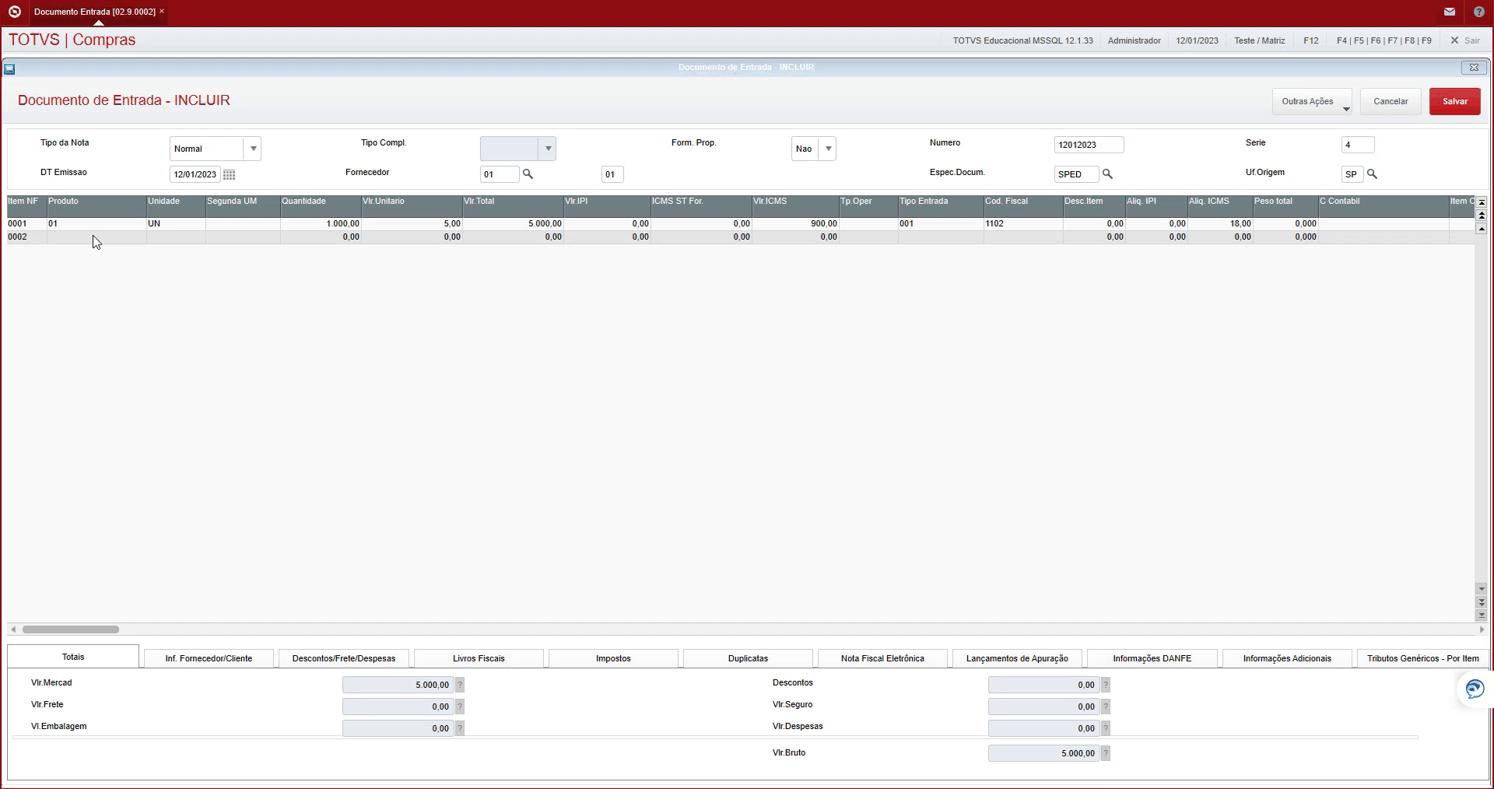Open Tipo da Nota dropdown
Screen dimensions: 1494x789
click(x=253, y=149)
